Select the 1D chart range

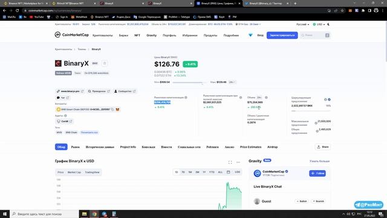[x=176, y=172]
